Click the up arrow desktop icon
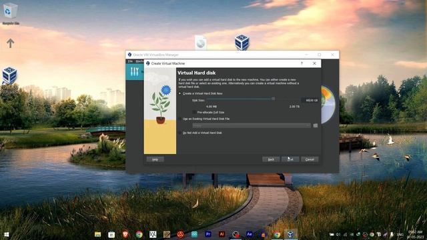 [11, 43]
